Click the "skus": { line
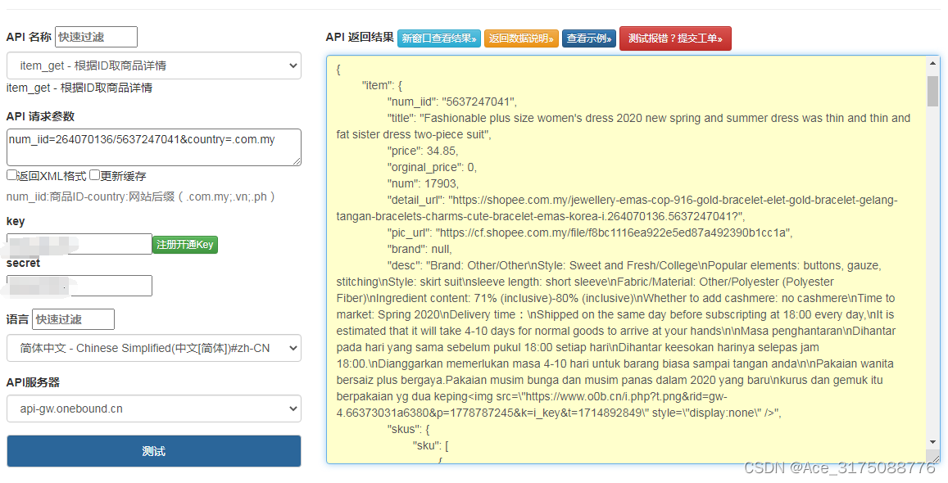 point(408,429)
